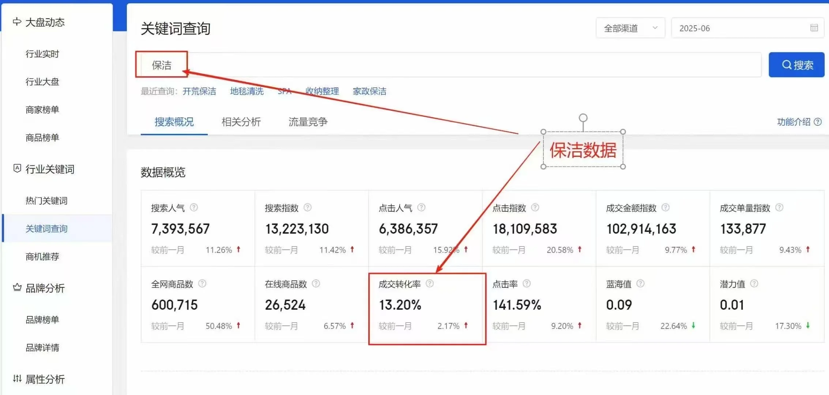Viewport: 829px width, 395px height.
Task: Click the calendar icon beside 2025-06
Action: 814,27
